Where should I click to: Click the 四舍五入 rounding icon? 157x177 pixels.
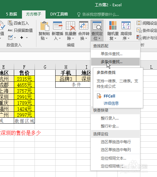pos(10,23)
